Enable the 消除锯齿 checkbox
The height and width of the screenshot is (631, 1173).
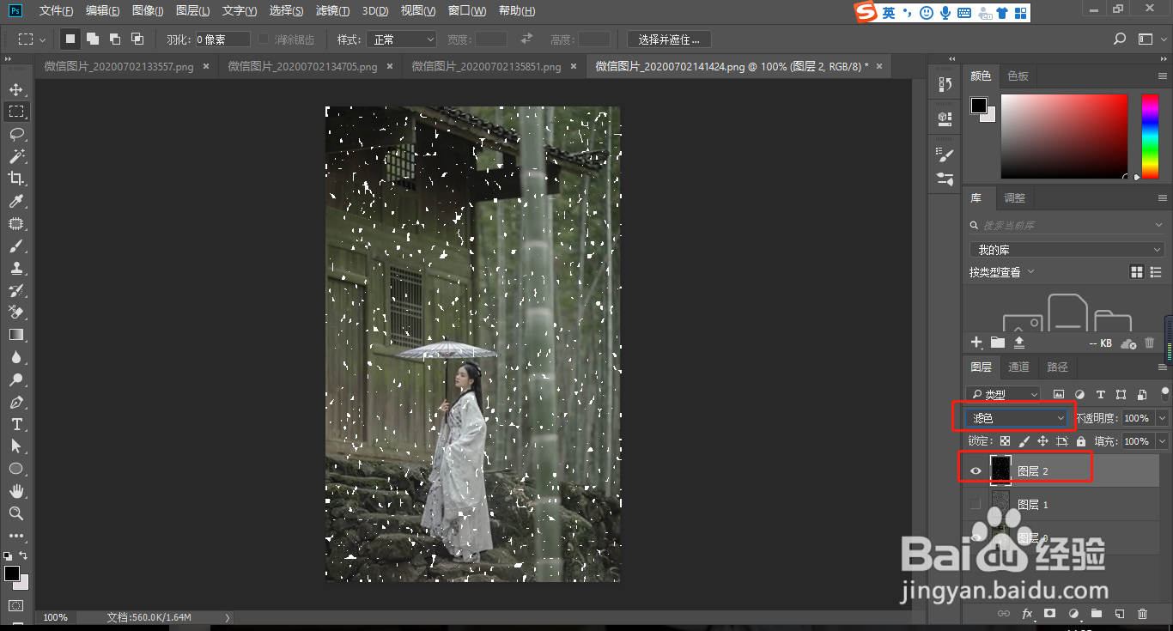(x=262, y=39)
